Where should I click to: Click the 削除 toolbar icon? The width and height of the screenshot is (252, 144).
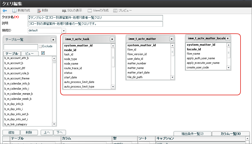tap(39, 11)
